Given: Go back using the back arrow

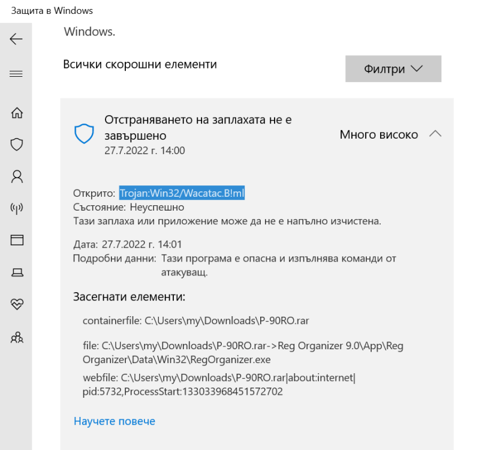Looking at the screenshot, I should click(16, 39).
